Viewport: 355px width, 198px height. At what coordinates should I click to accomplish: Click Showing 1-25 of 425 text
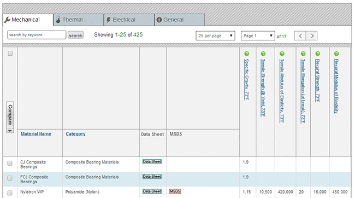pos(118,34)
